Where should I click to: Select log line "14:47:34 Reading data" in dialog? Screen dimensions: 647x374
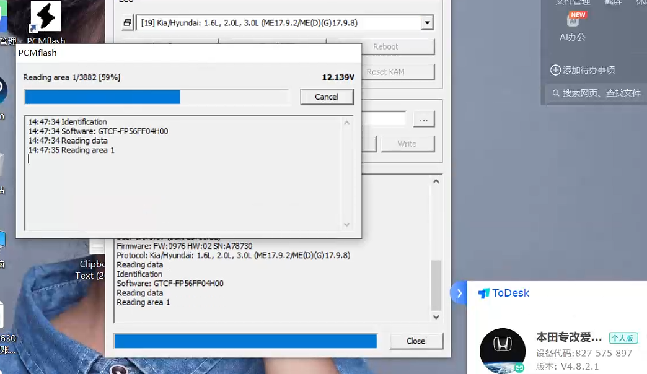(68, 141)
